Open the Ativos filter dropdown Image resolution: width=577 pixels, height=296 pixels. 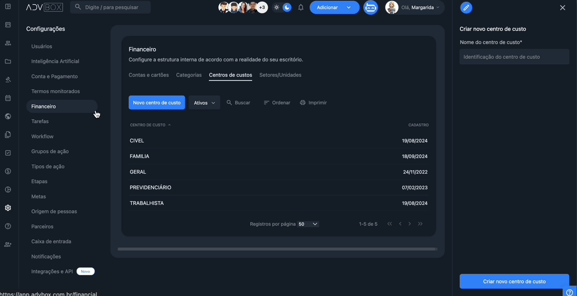tap(204, 103)
